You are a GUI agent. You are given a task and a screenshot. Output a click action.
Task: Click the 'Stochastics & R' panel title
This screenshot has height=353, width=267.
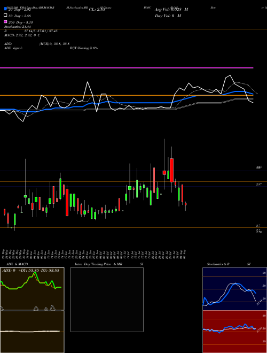pyautogui.click(x=218, y=264)
